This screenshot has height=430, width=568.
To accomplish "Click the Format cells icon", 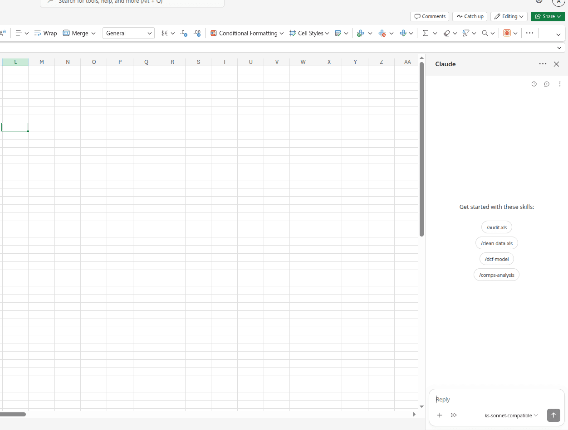I will (x=403, y=33).
